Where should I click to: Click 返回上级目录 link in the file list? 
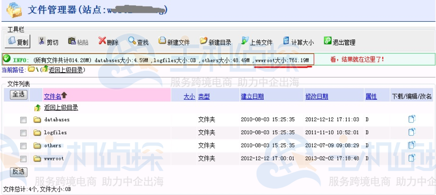click(x=61, y=107)
